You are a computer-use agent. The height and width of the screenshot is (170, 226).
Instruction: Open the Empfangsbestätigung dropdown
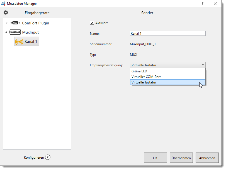click(167, 65)
